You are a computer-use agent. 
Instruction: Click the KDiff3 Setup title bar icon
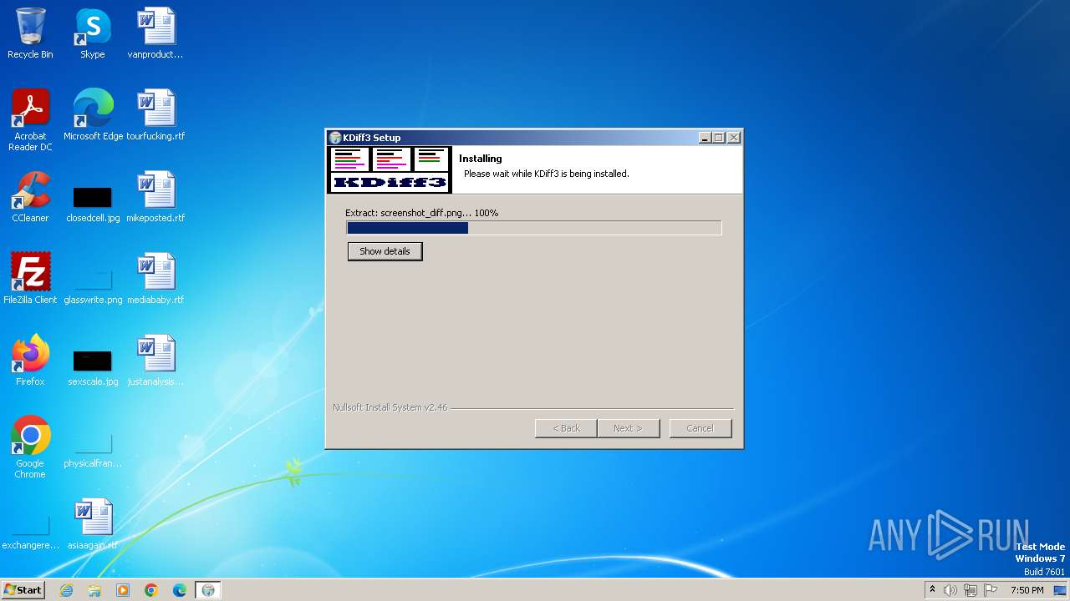pyautogui.click(x=335, y=138)
